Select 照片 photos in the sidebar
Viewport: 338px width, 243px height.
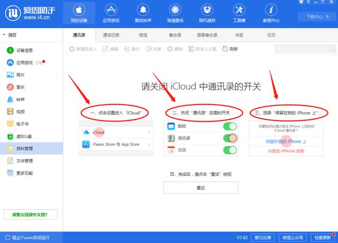click(32, 75)
